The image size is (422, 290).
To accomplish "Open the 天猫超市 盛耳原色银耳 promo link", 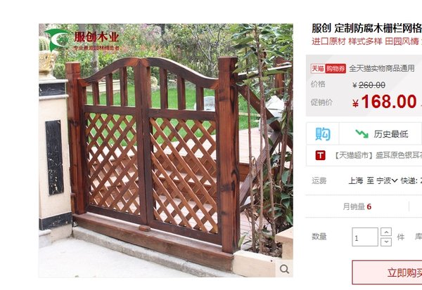I will point(378,155).
